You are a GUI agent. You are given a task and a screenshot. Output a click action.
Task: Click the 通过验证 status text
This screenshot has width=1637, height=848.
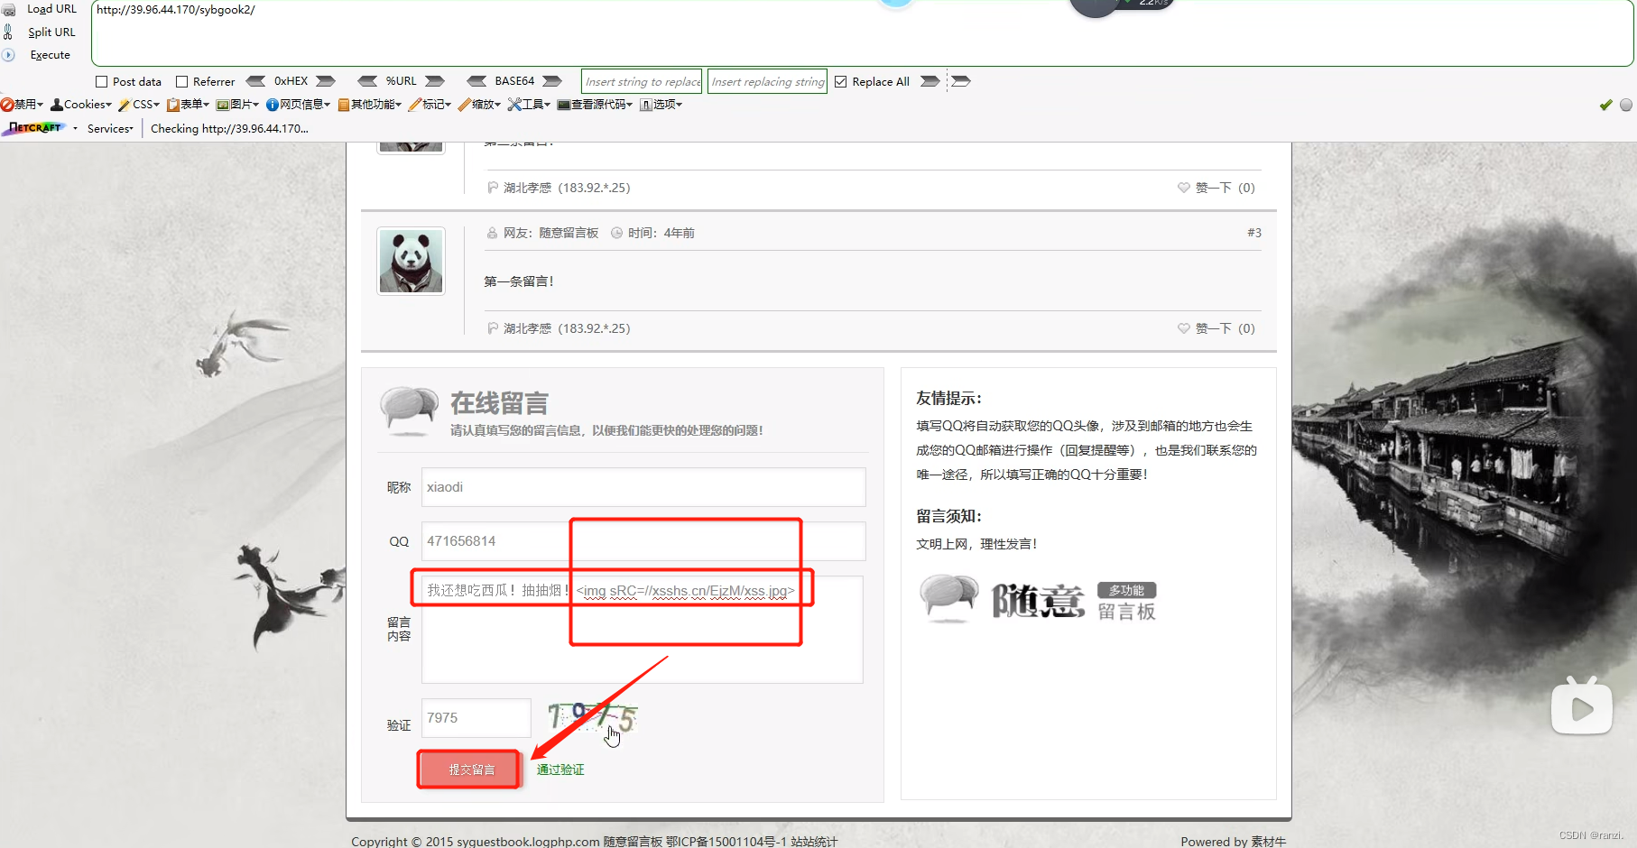click(560, 770)
